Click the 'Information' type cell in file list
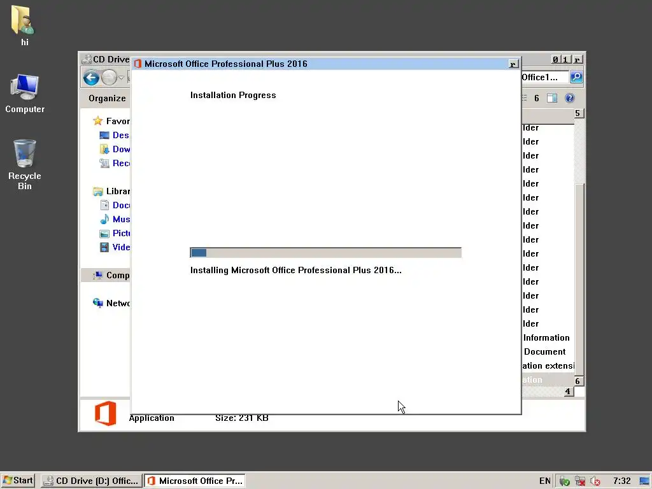The image size is (652, 489). coord(546,337)
